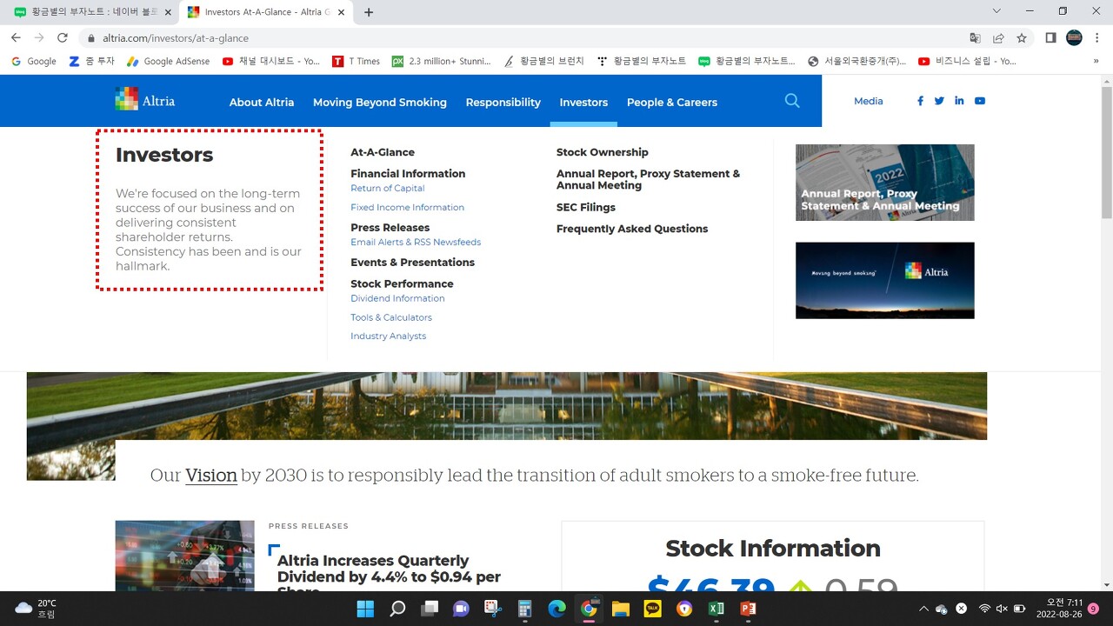Click the padlock site info icon
Screen dimensions: 1113x626
[x=91, y=38]
